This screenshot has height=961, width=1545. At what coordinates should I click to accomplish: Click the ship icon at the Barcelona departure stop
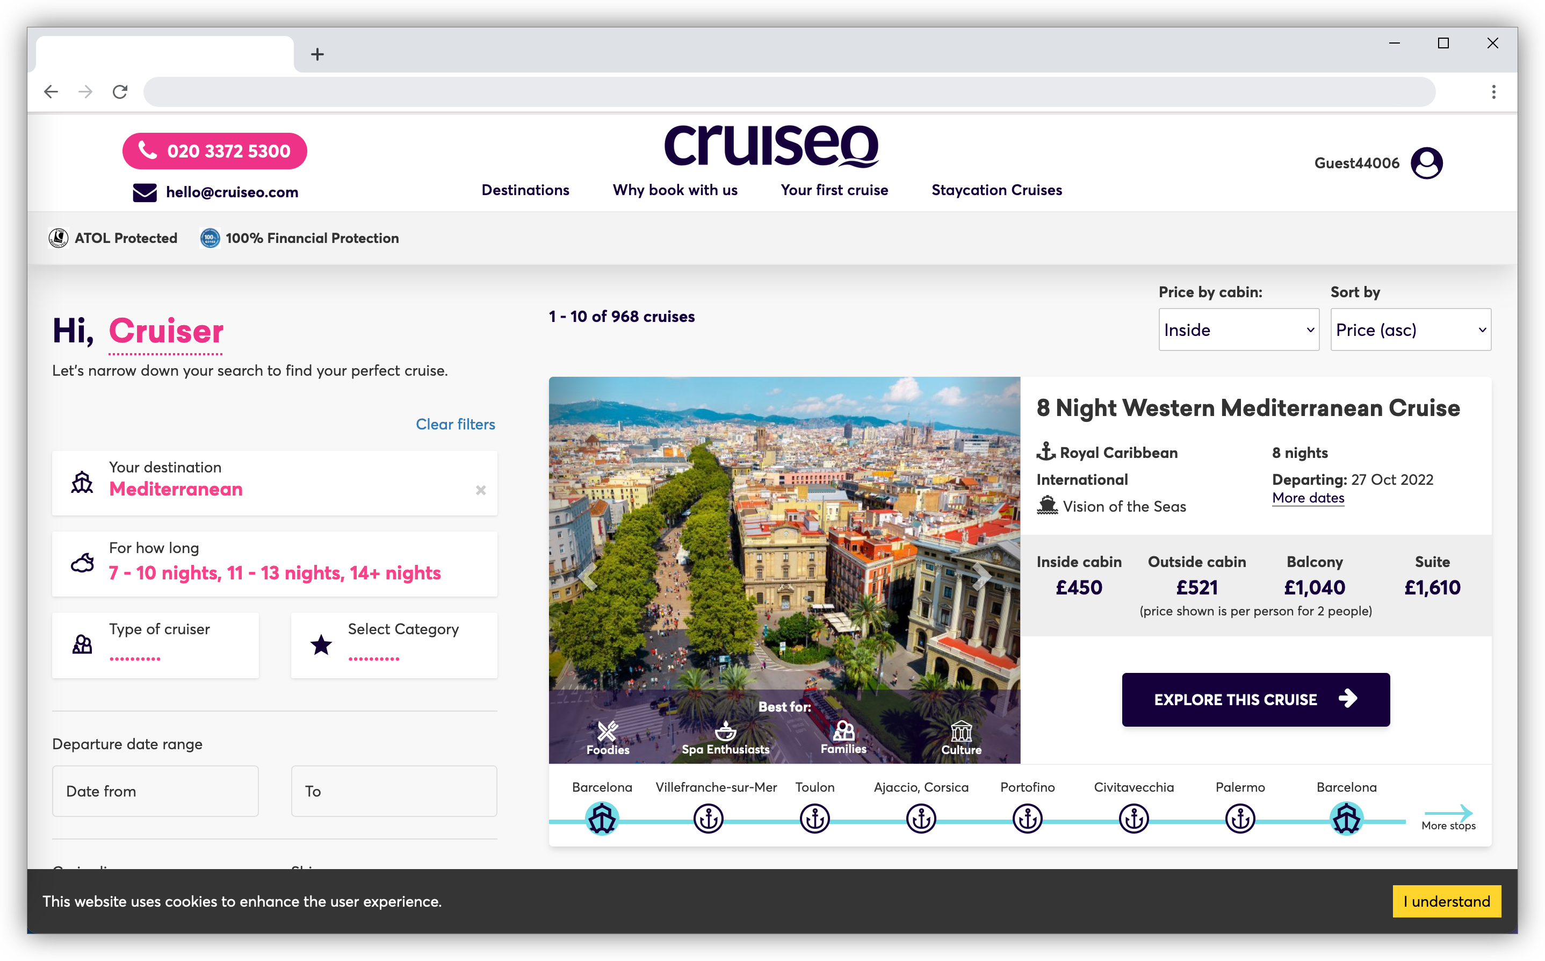click(x=601, y=819)
